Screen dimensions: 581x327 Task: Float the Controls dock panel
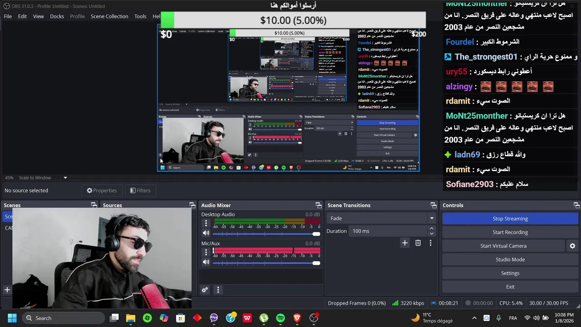(x=576, y=205)
